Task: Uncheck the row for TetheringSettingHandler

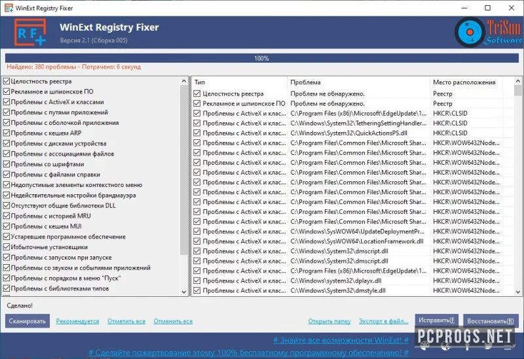Action: [197, 123]
